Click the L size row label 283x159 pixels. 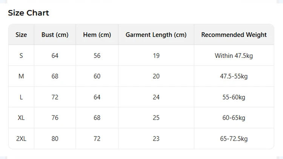click(x=21, y=97)
